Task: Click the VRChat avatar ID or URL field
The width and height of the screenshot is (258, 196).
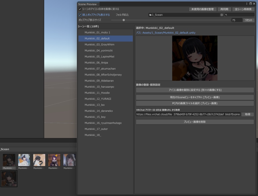Action: pos(188,114)
